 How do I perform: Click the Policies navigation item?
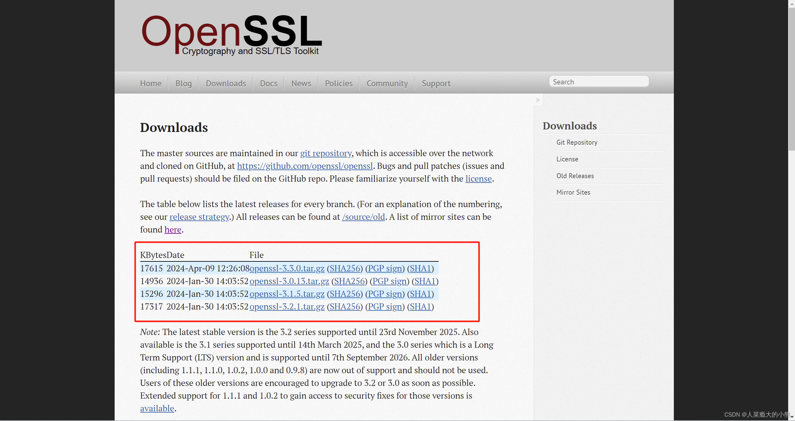337,83
